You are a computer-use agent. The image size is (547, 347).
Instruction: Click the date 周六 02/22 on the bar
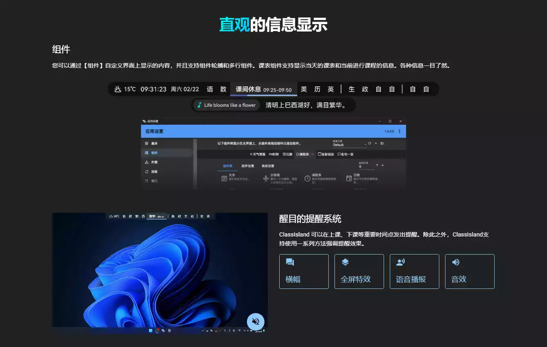coord(185,89)
